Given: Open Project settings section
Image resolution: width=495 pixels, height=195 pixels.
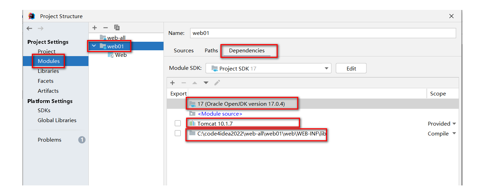Looking at the screenshot, I should [47, 51].
